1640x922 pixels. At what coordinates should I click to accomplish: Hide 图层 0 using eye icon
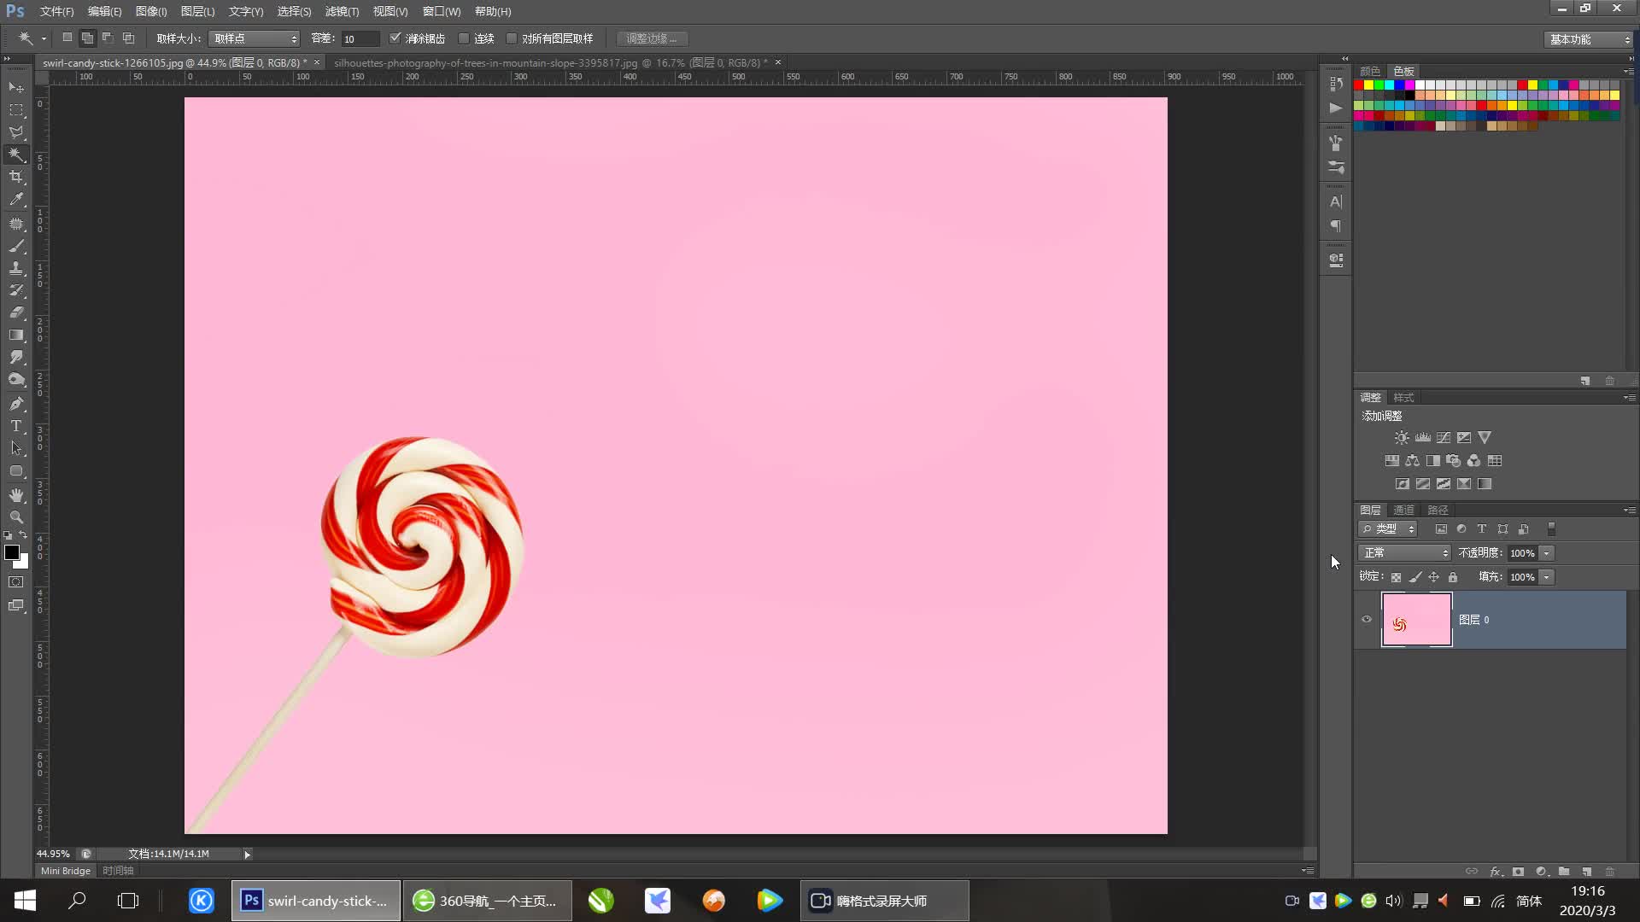(x=1367, y=620)
